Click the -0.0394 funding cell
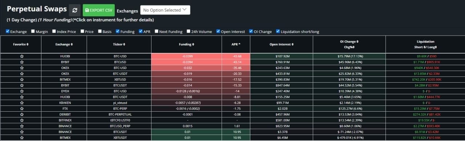The image size is (465, 141). point(187,62)
